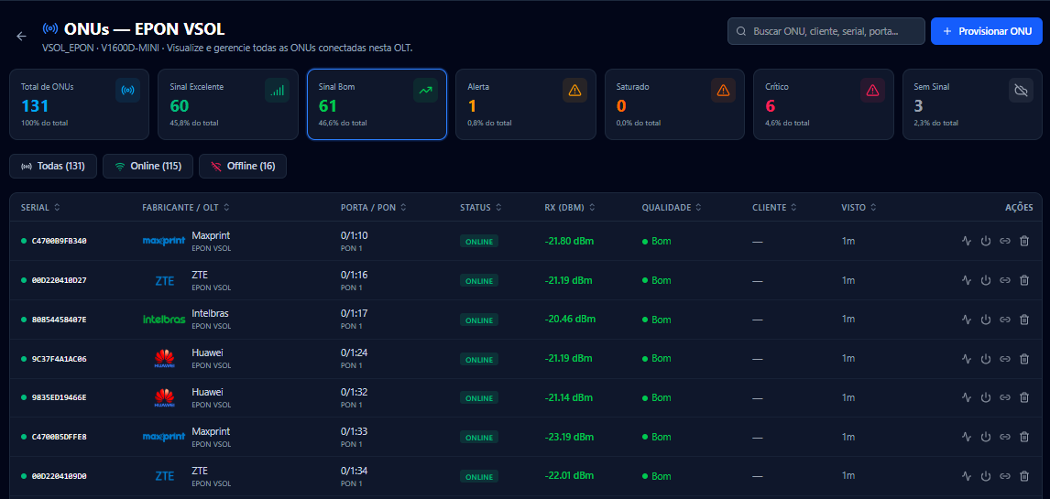Click link icon for 00D2204109D0

pos(1004,476)
